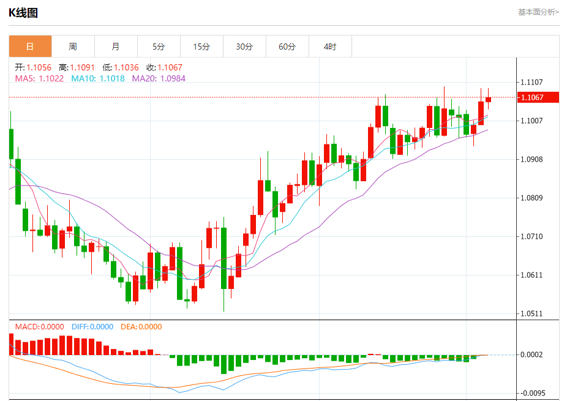Open the 60分 interval tab
This screenshot has height=401, width=567.
click(x=287, y=47)
